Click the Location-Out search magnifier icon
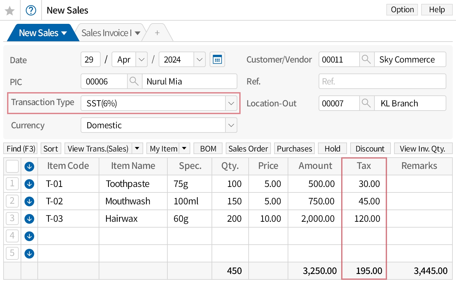This screenshot has height=283, width=456. [x=366, y=103]
